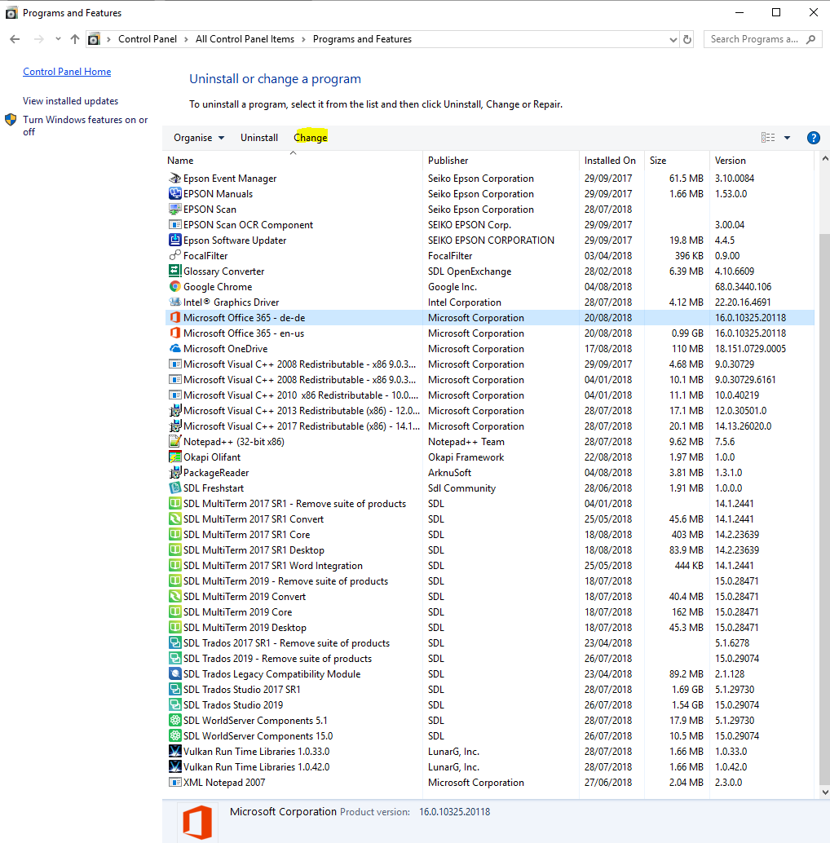Select the SDL Trados Studio 2017 SR1 row
830x843 pixels.
[x=490, y=689]
